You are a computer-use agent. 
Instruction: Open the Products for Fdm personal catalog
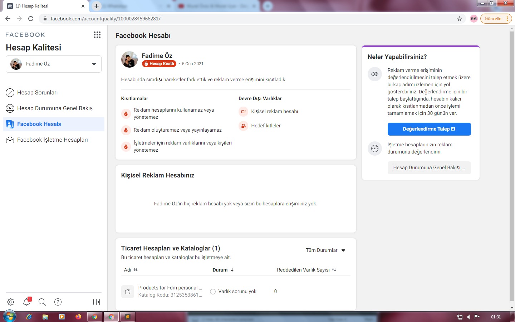(170, 288)
